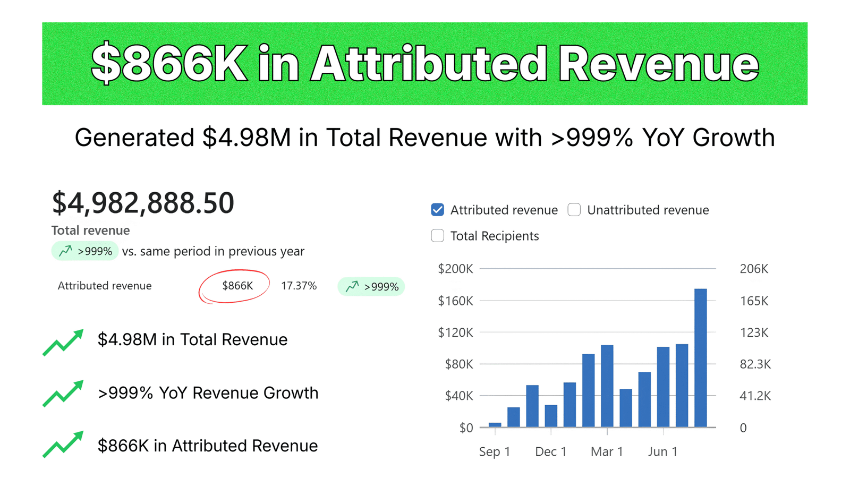Click the '>999% YoY Revenue Growth' bullet text
850x478 pixels.
(x=208, y=393)
